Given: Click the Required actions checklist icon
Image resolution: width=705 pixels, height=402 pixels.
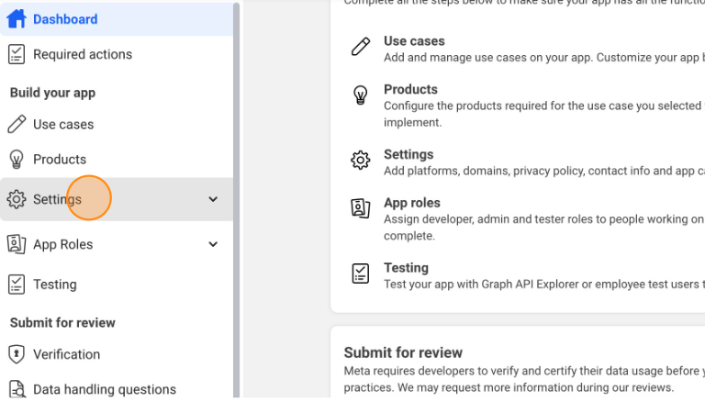Looking at the screenshot, I should [17, 54].
